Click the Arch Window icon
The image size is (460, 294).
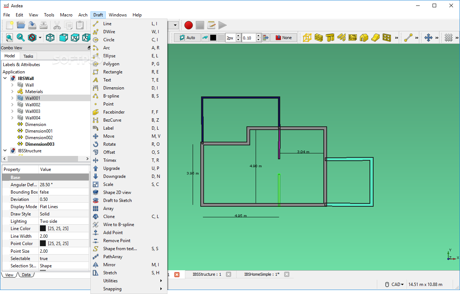(x=387, y=37)
